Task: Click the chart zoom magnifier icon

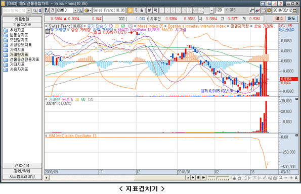Action: coord(281,178)
